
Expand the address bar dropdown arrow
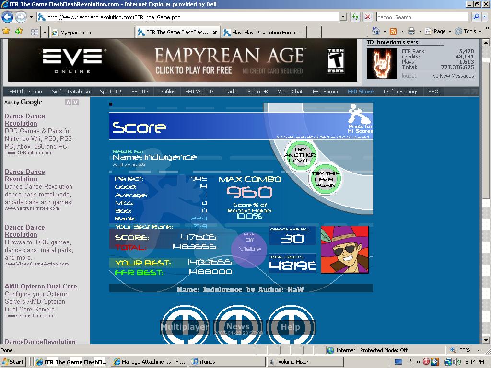coord(343,17)
